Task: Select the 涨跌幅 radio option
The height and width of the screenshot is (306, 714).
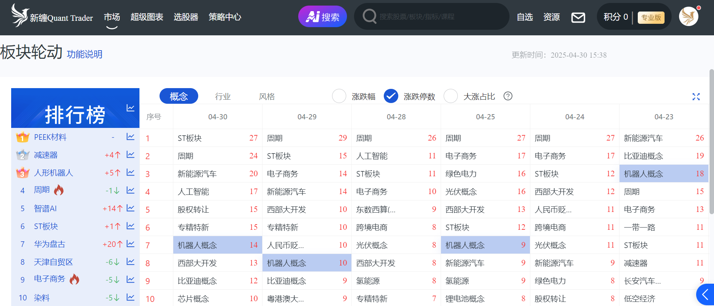Action: [339, 96]
